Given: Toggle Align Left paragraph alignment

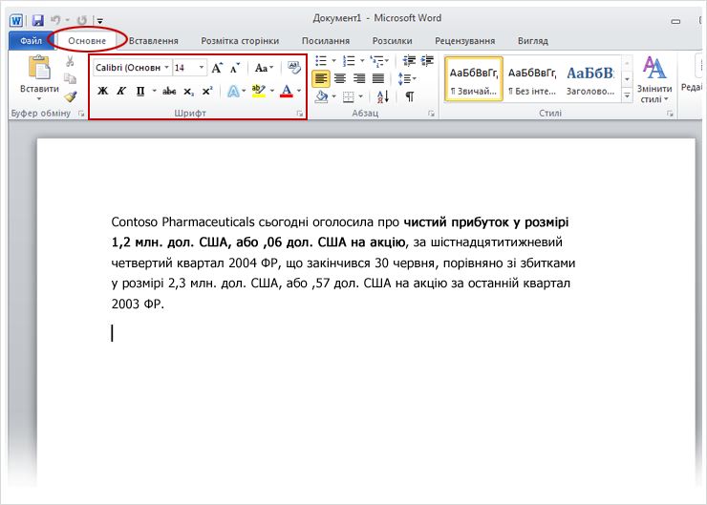Looking at the screenshot, I should point(321,79).
